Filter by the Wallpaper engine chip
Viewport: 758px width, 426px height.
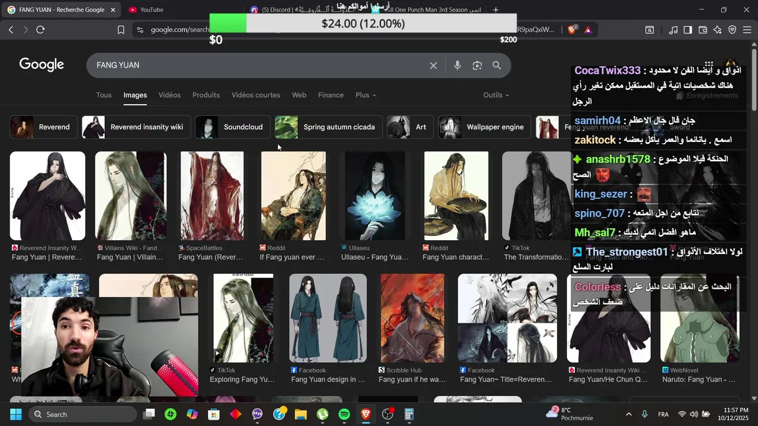click(485, 127)
